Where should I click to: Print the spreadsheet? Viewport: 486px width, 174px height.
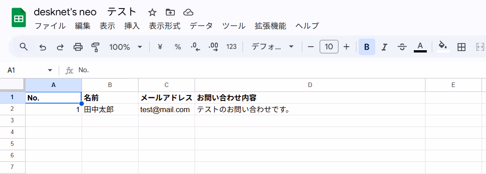tap(78, 47)
